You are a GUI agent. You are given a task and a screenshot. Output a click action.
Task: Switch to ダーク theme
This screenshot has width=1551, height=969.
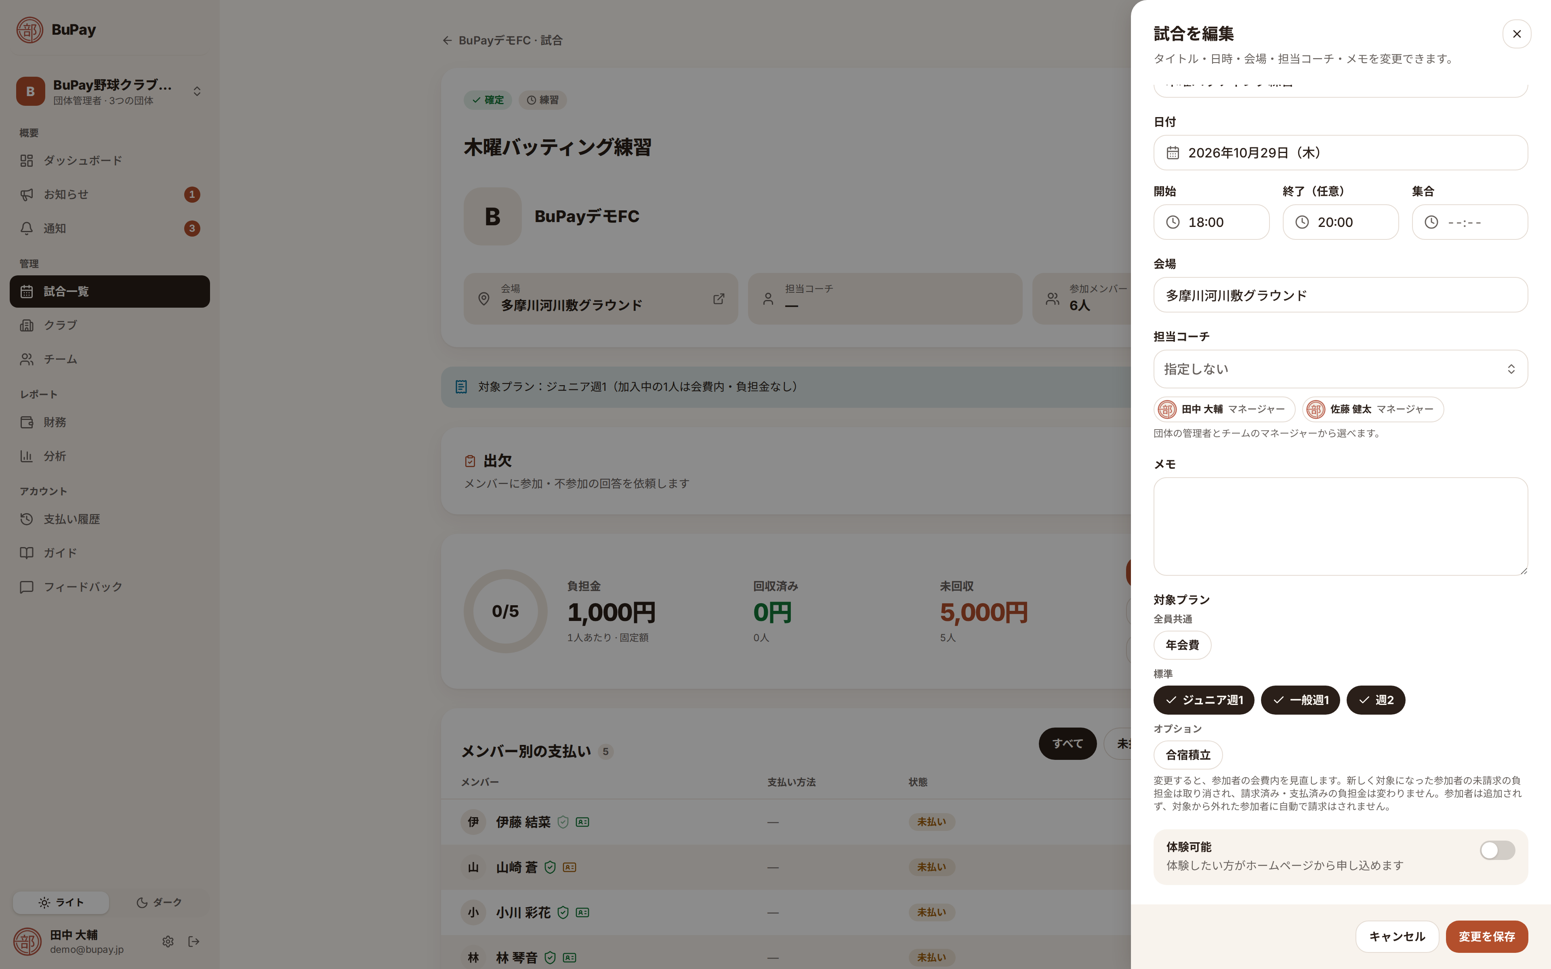click(159, 902)
